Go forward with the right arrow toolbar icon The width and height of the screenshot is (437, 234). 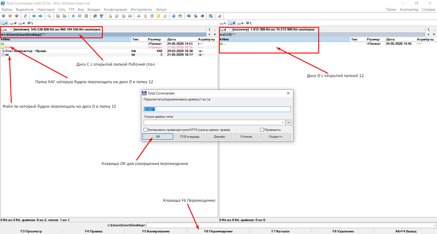[40, 16]
